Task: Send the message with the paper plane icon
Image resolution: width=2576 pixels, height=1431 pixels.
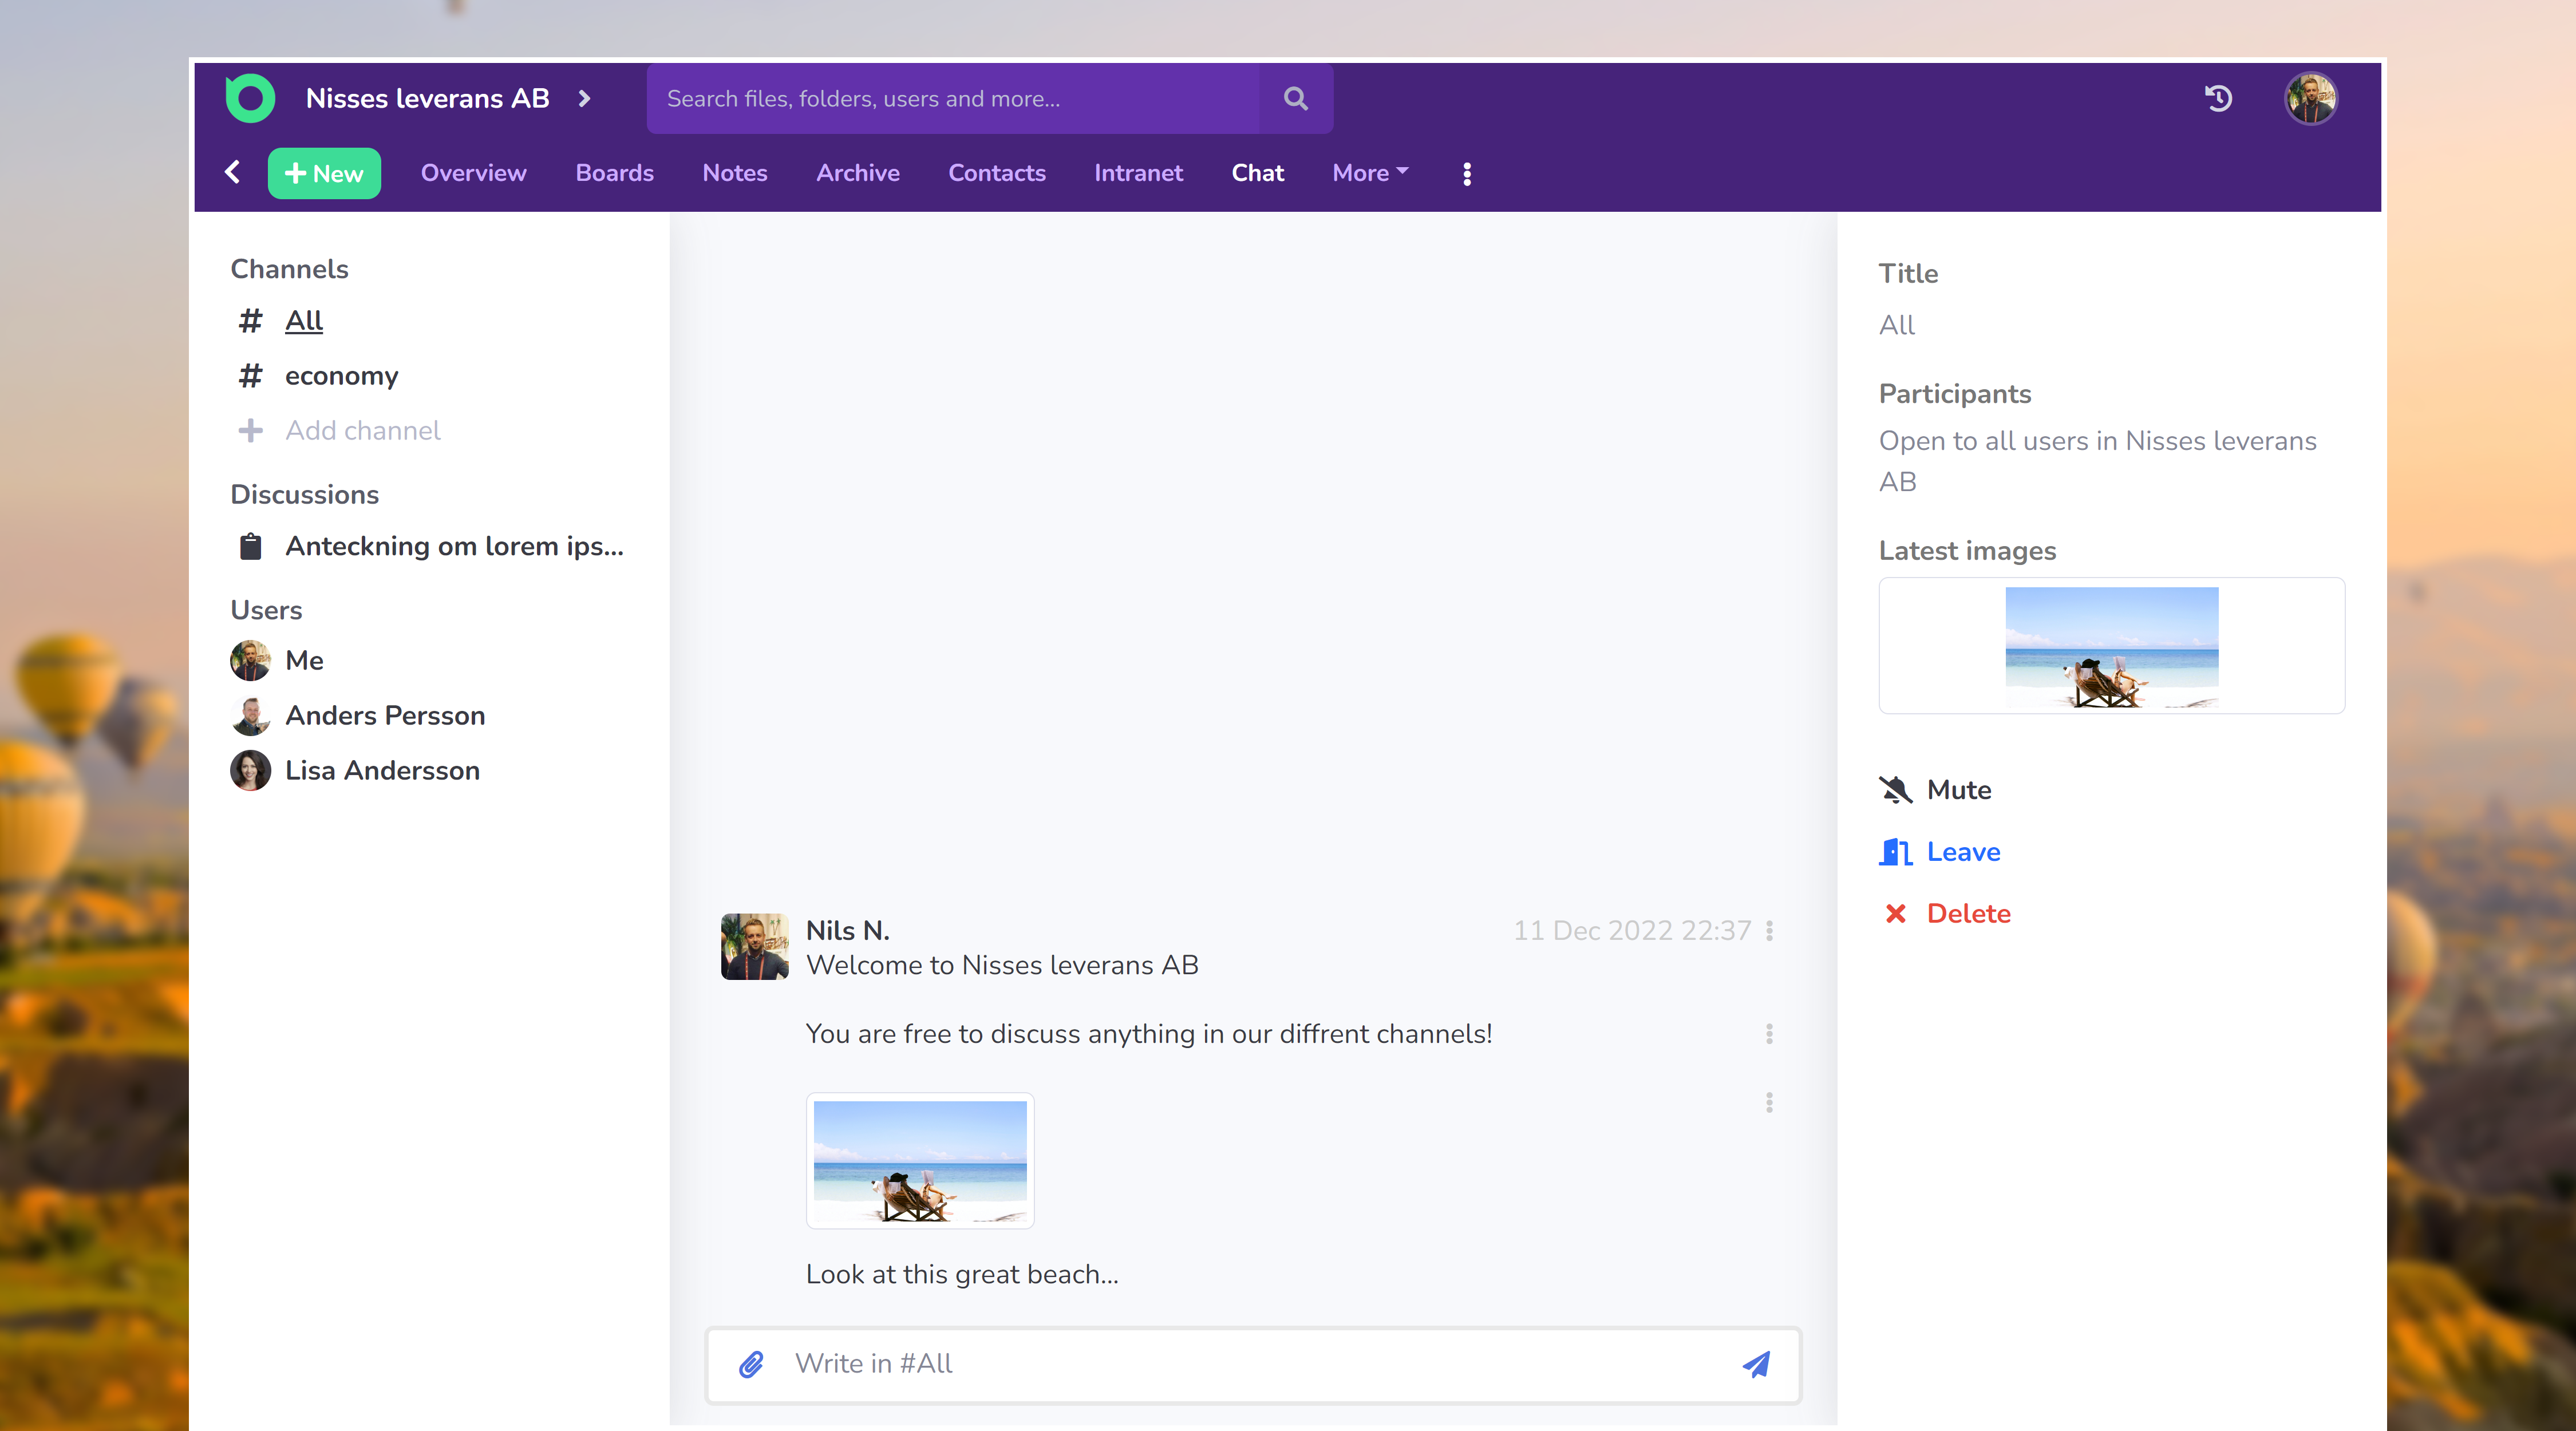Action: (x=1757, y=1364)
